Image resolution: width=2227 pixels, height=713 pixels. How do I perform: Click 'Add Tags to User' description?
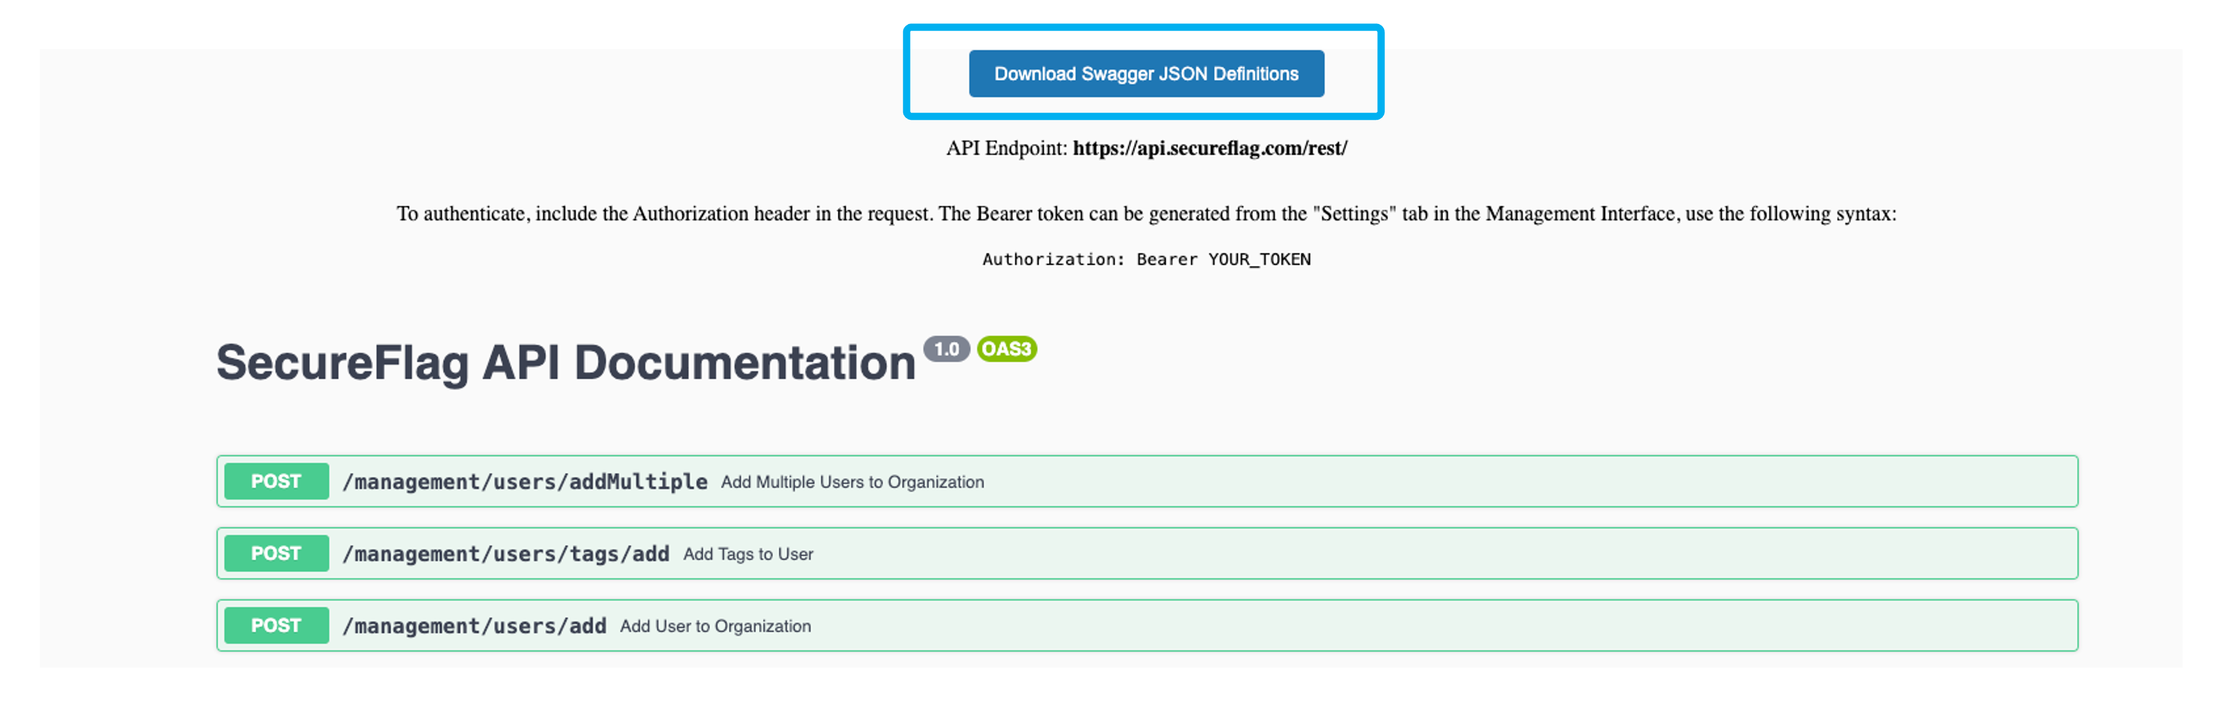(x=748, y=555)
